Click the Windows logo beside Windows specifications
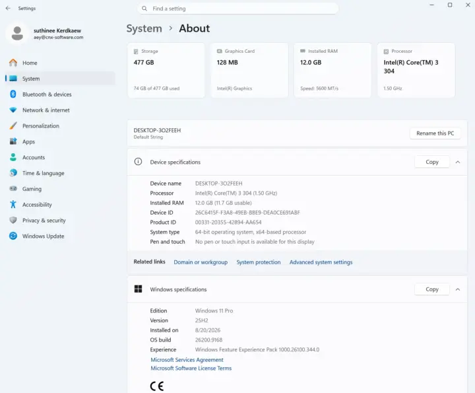 138,289
